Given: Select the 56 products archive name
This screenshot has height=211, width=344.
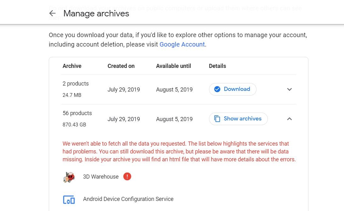Looking at the screenshot, I should point(77,113).
